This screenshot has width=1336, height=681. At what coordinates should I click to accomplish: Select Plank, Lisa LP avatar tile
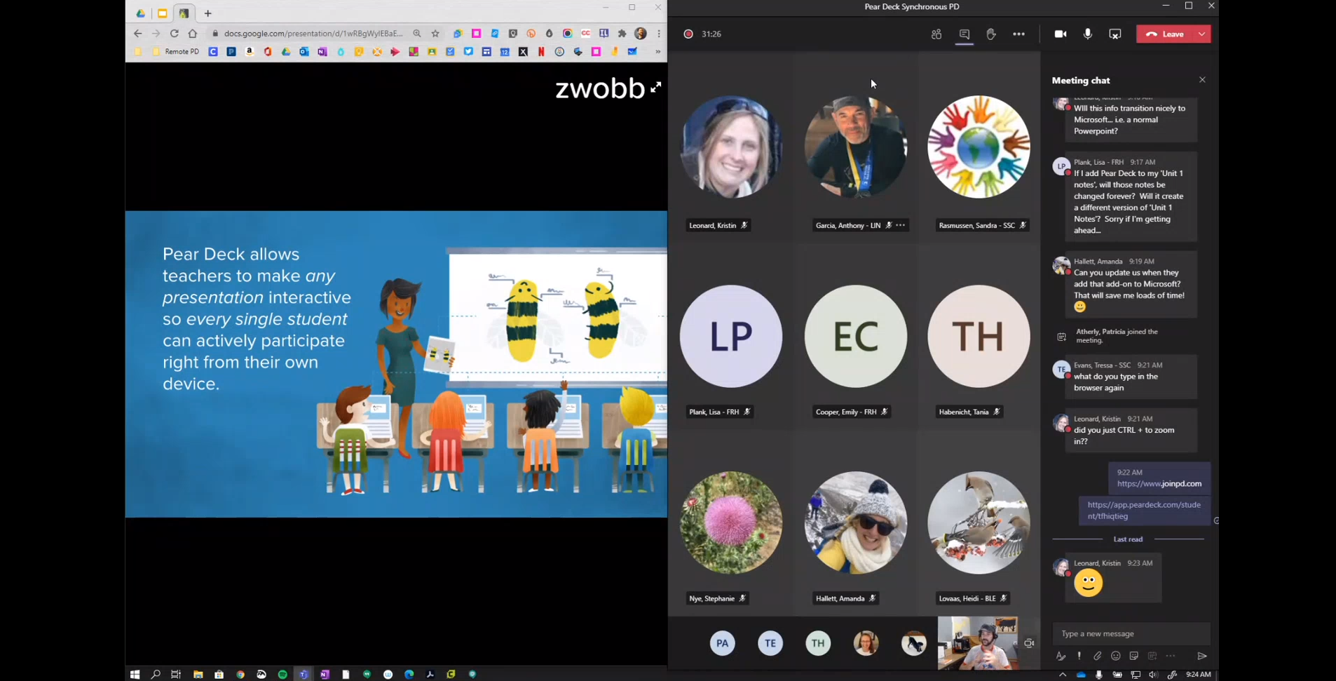click(x=731, y=336)
